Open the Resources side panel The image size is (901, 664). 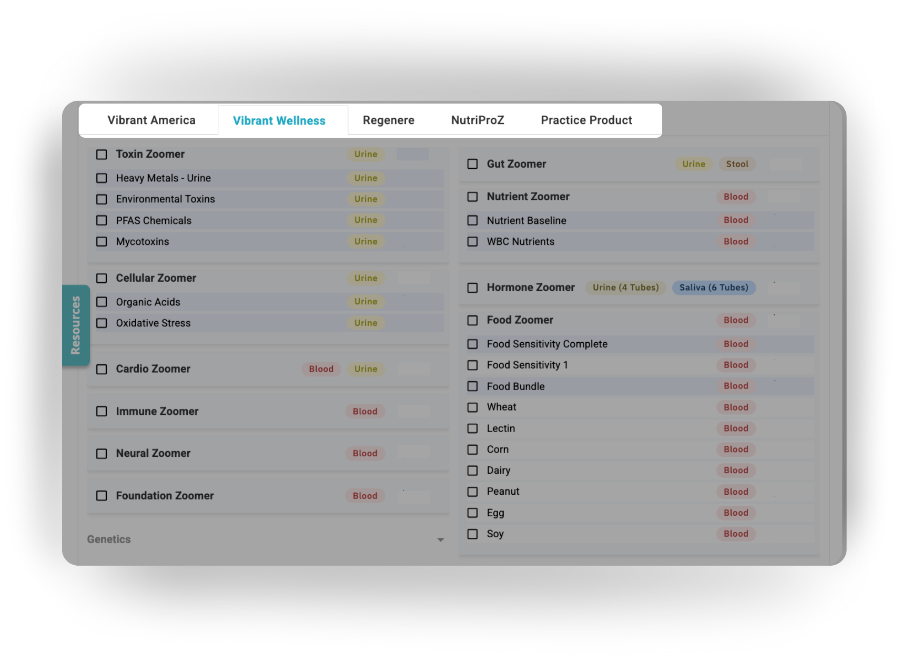76,325
